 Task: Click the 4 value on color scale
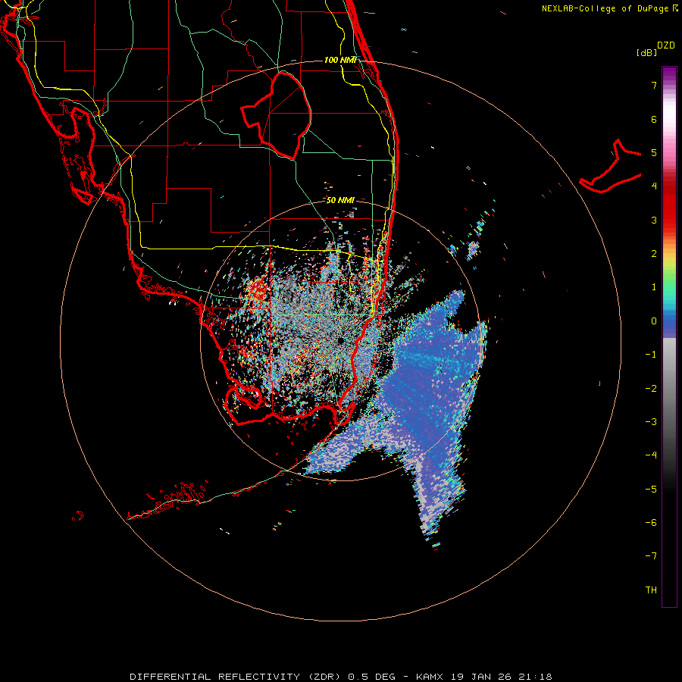point(654,186)
